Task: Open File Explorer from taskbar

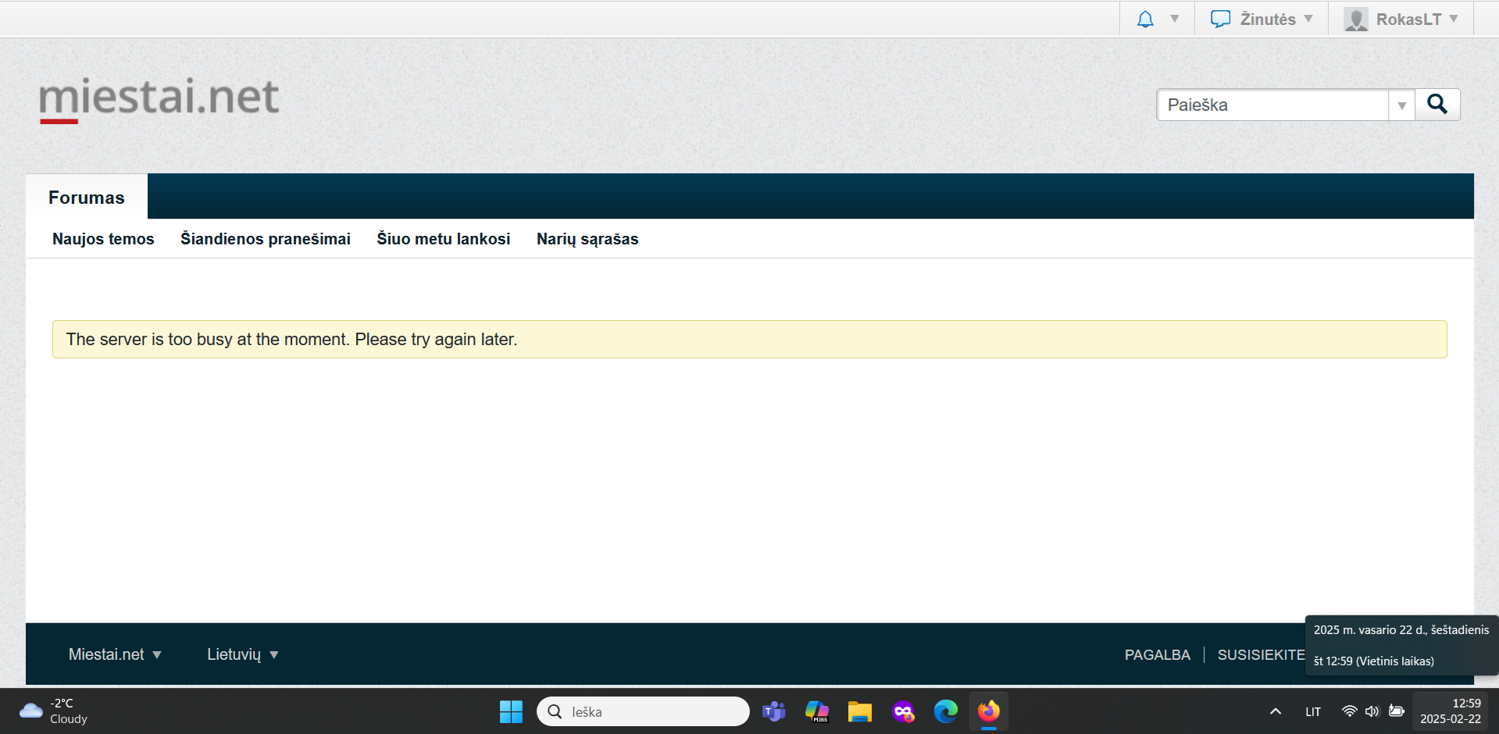Action: tap(859, 711)
